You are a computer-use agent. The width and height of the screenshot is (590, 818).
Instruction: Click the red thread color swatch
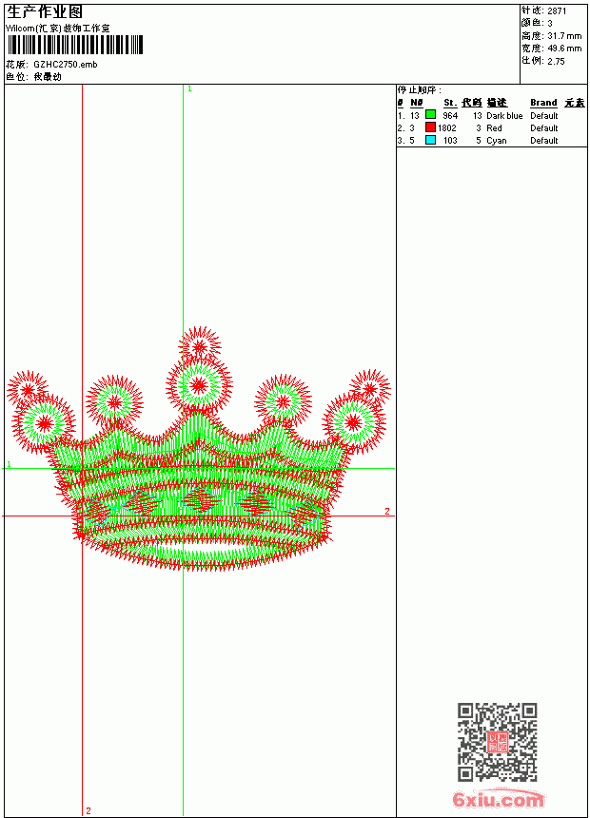(430, 127)
